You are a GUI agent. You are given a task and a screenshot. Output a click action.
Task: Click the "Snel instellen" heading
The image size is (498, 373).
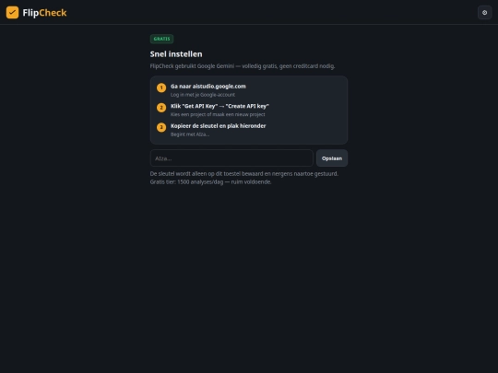pos(176,54)
